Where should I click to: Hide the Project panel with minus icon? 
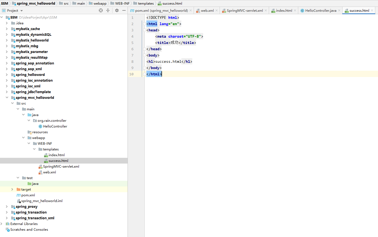[x=124, y=10]
